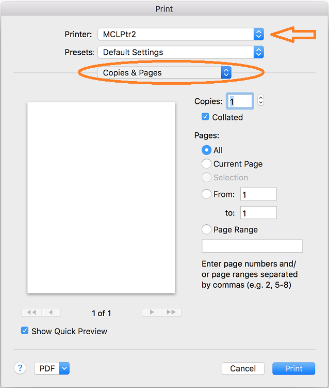The width and height of the screenshot is (329, 388).
Task: Toggle the Collated checkbox
Action: point(206,117)
